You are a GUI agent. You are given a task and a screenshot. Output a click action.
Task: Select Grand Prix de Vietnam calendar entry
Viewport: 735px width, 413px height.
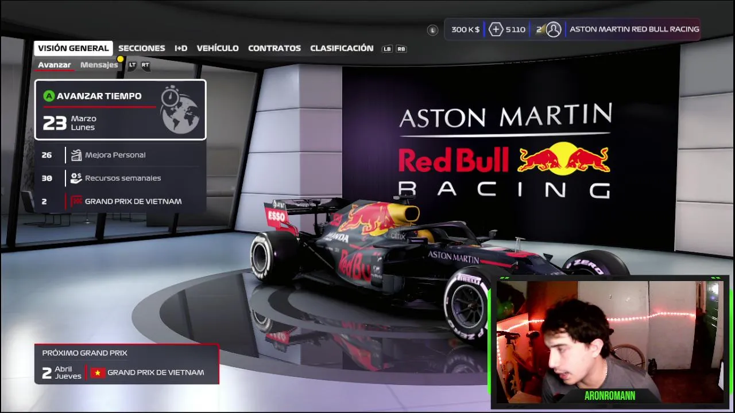(120, 201)
